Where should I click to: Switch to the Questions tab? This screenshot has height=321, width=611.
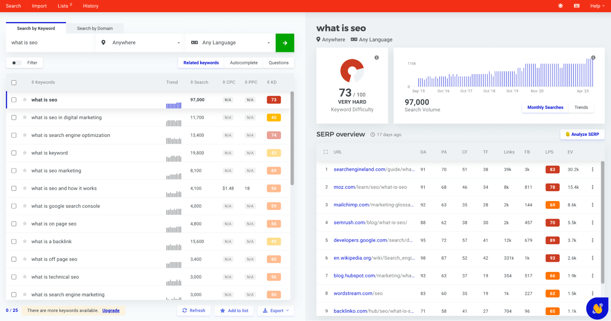pyautogui.click(x=278, y=63)
